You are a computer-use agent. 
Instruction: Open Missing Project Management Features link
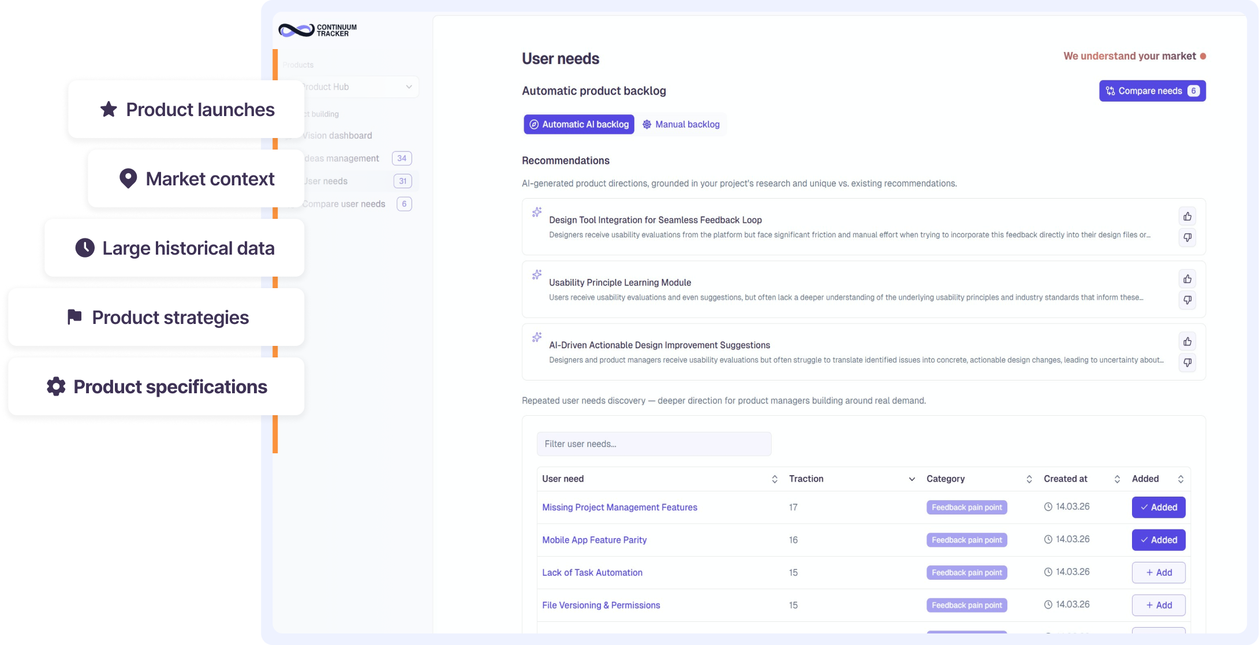(619, 507)
